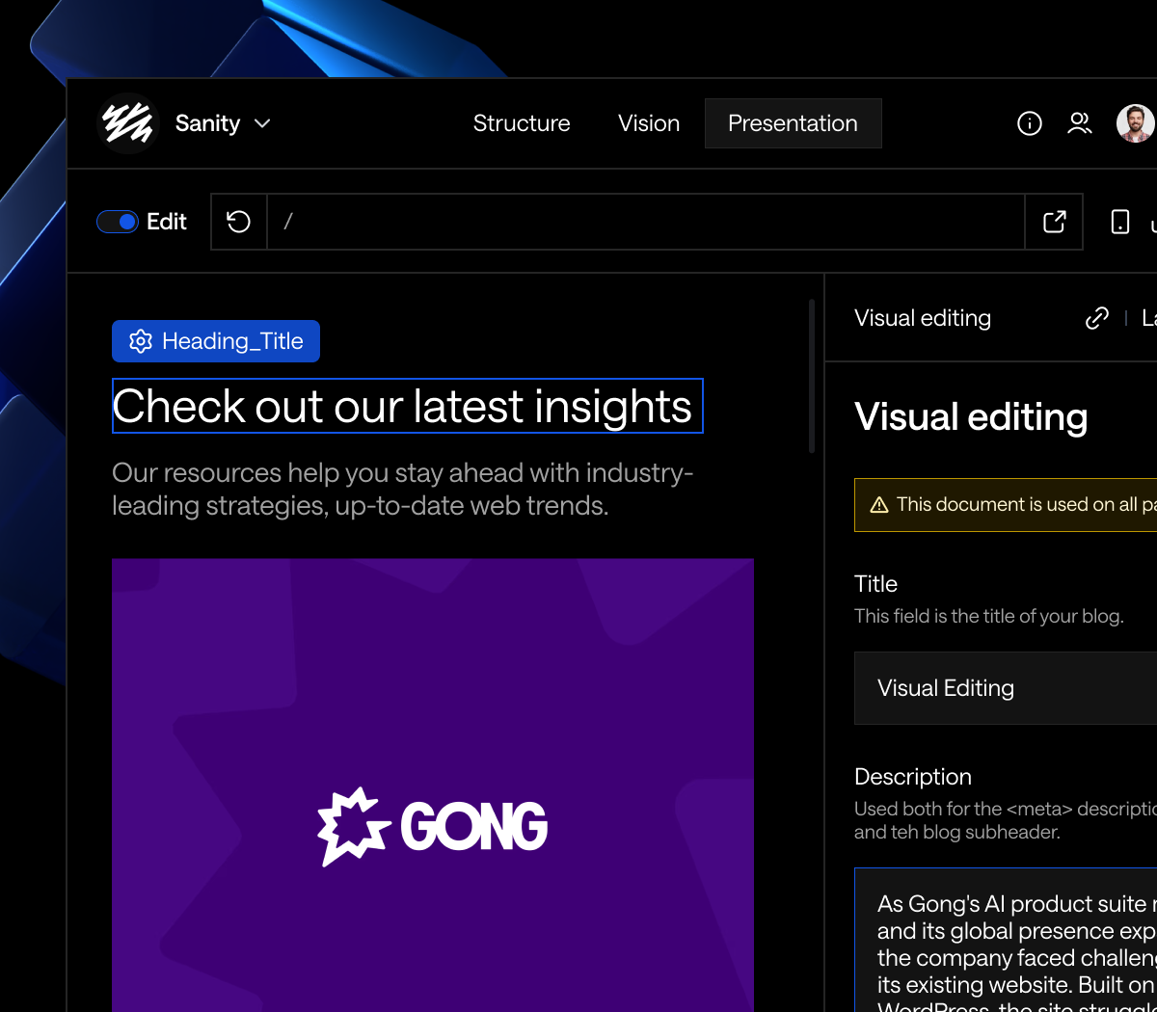The height and width of the screenshot is (1012, 1157).
Task: Select the 'Check out our latest insights' heading
Action: (408, 406)
